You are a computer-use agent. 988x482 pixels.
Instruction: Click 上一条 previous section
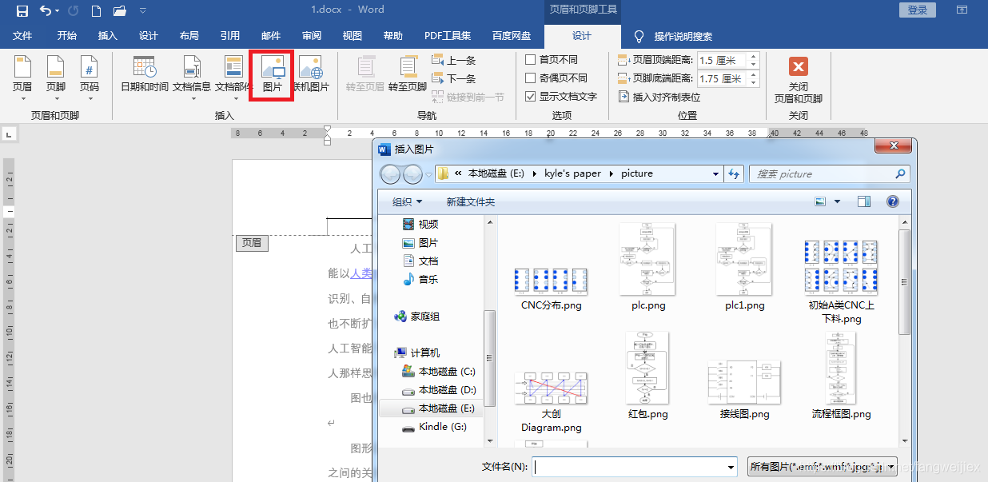click(454, 60)
